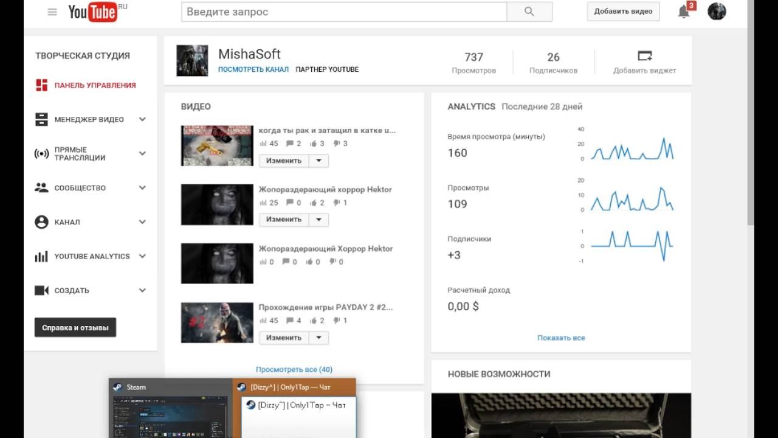Click the Dizzy Only1Tap chat preview
The width and height of the screenshot is (778, 438).
pos(295,408)
